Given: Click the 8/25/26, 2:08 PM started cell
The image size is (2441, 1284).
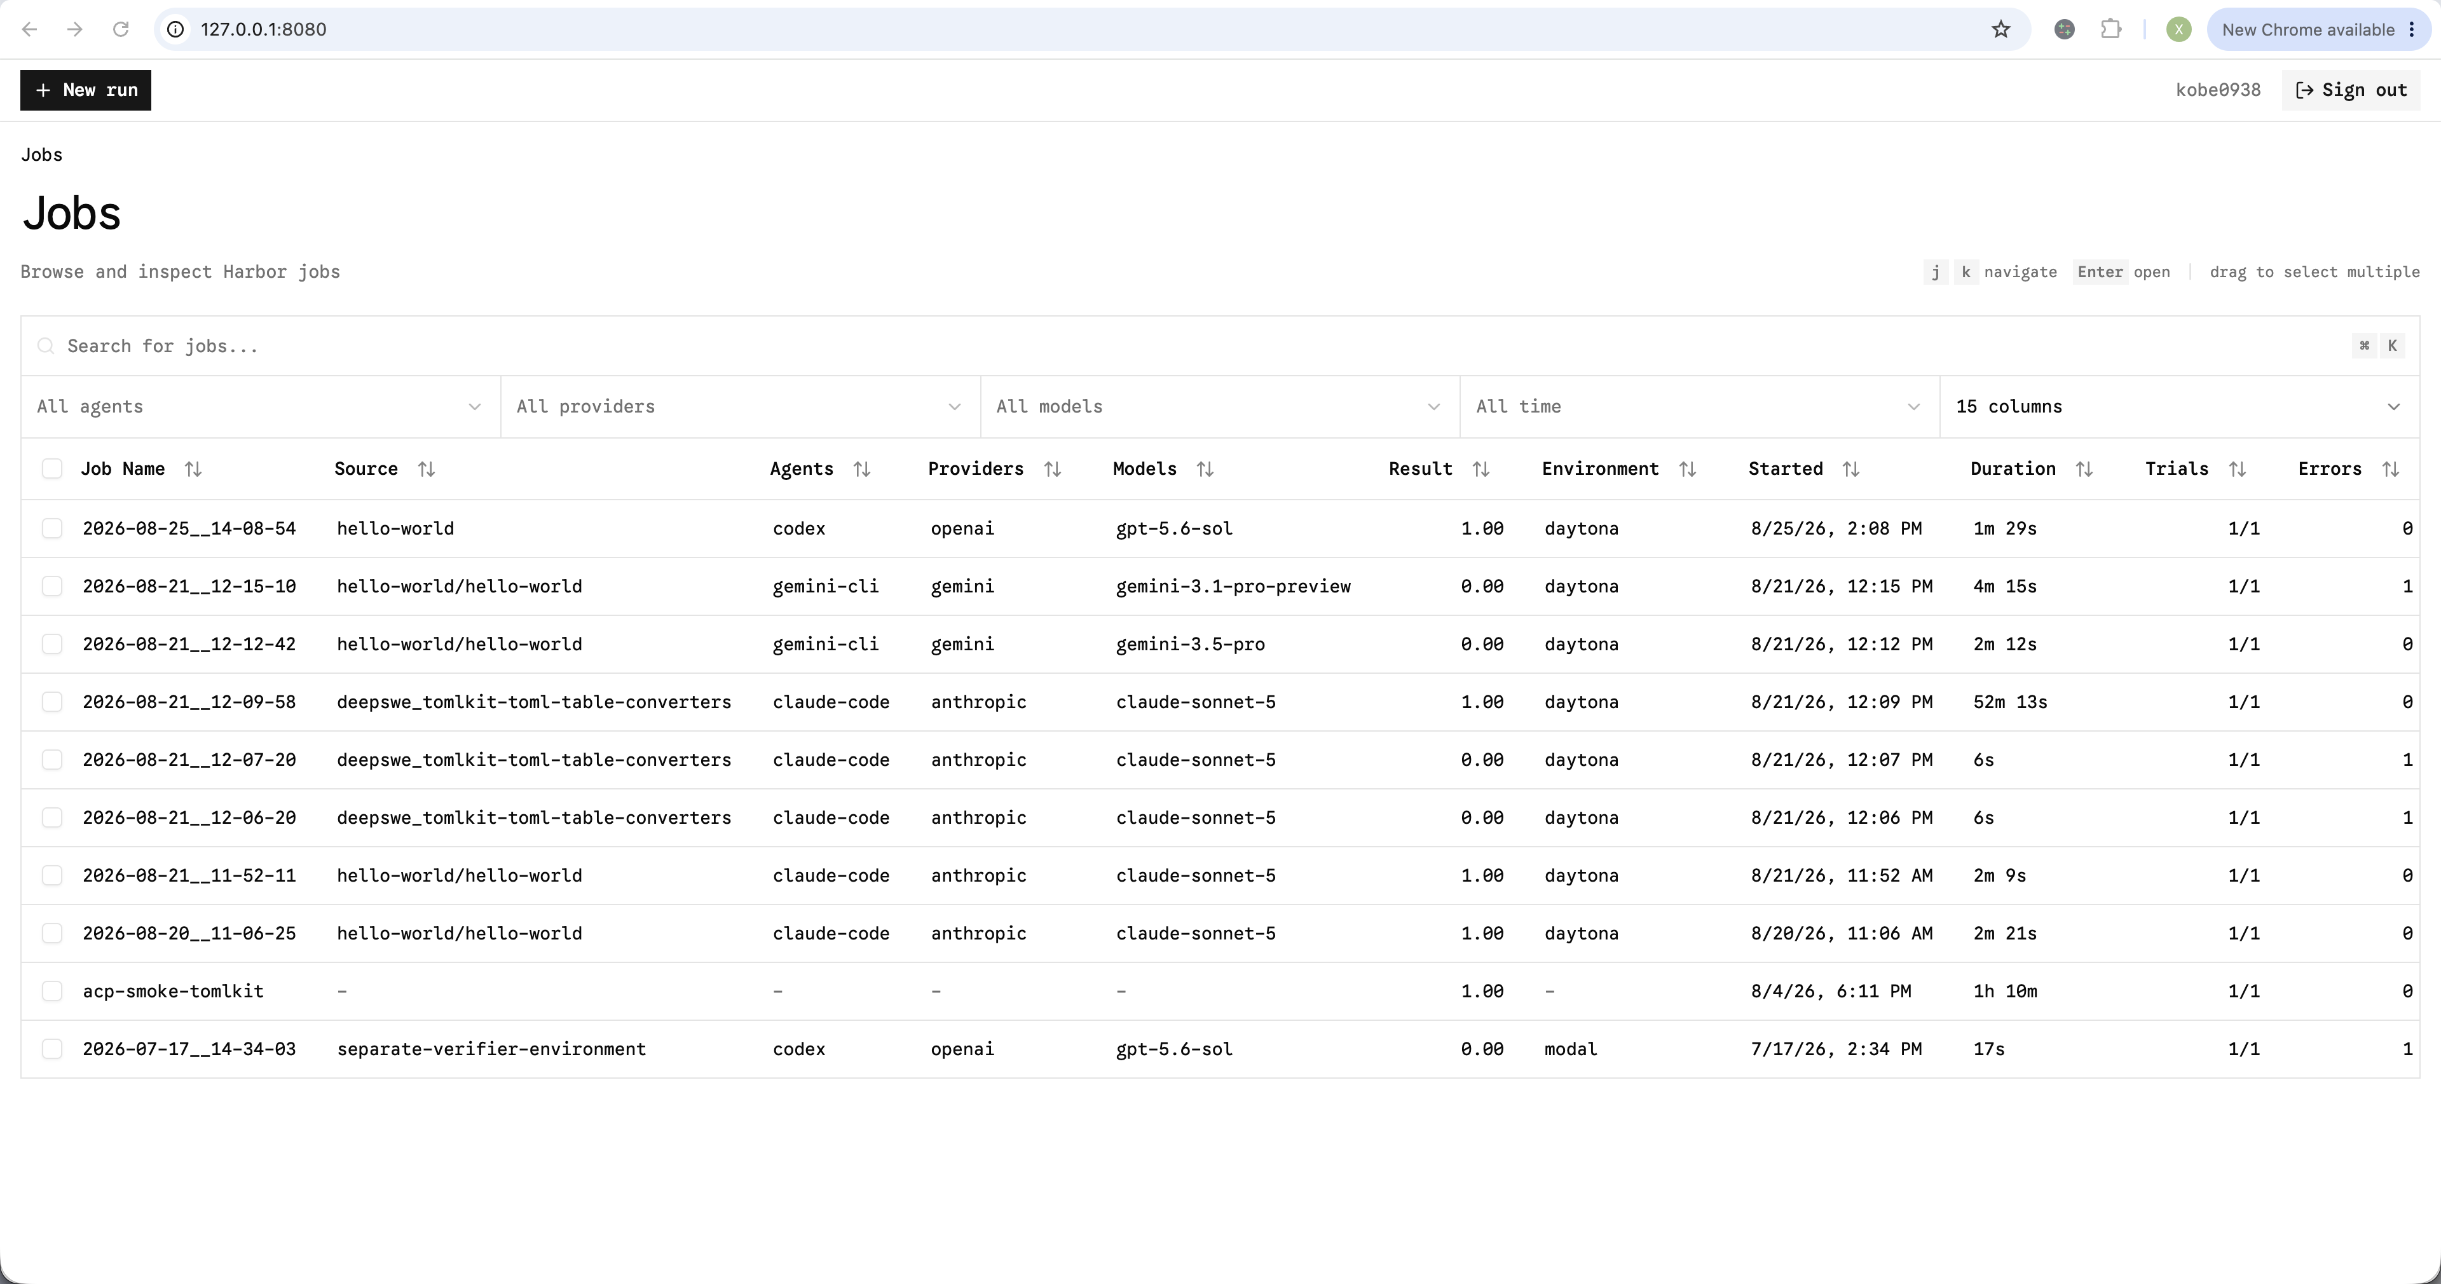Looking at the screenshot, I should [1835, 529].
